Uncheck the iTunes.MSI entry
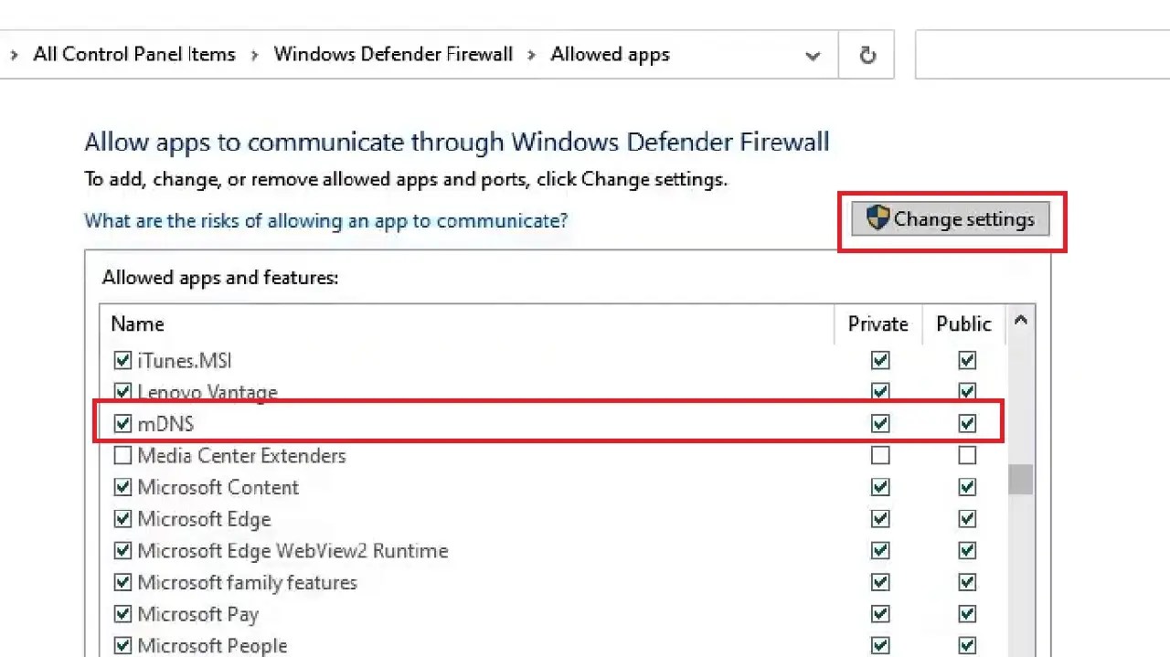 (x=122, y=360)
